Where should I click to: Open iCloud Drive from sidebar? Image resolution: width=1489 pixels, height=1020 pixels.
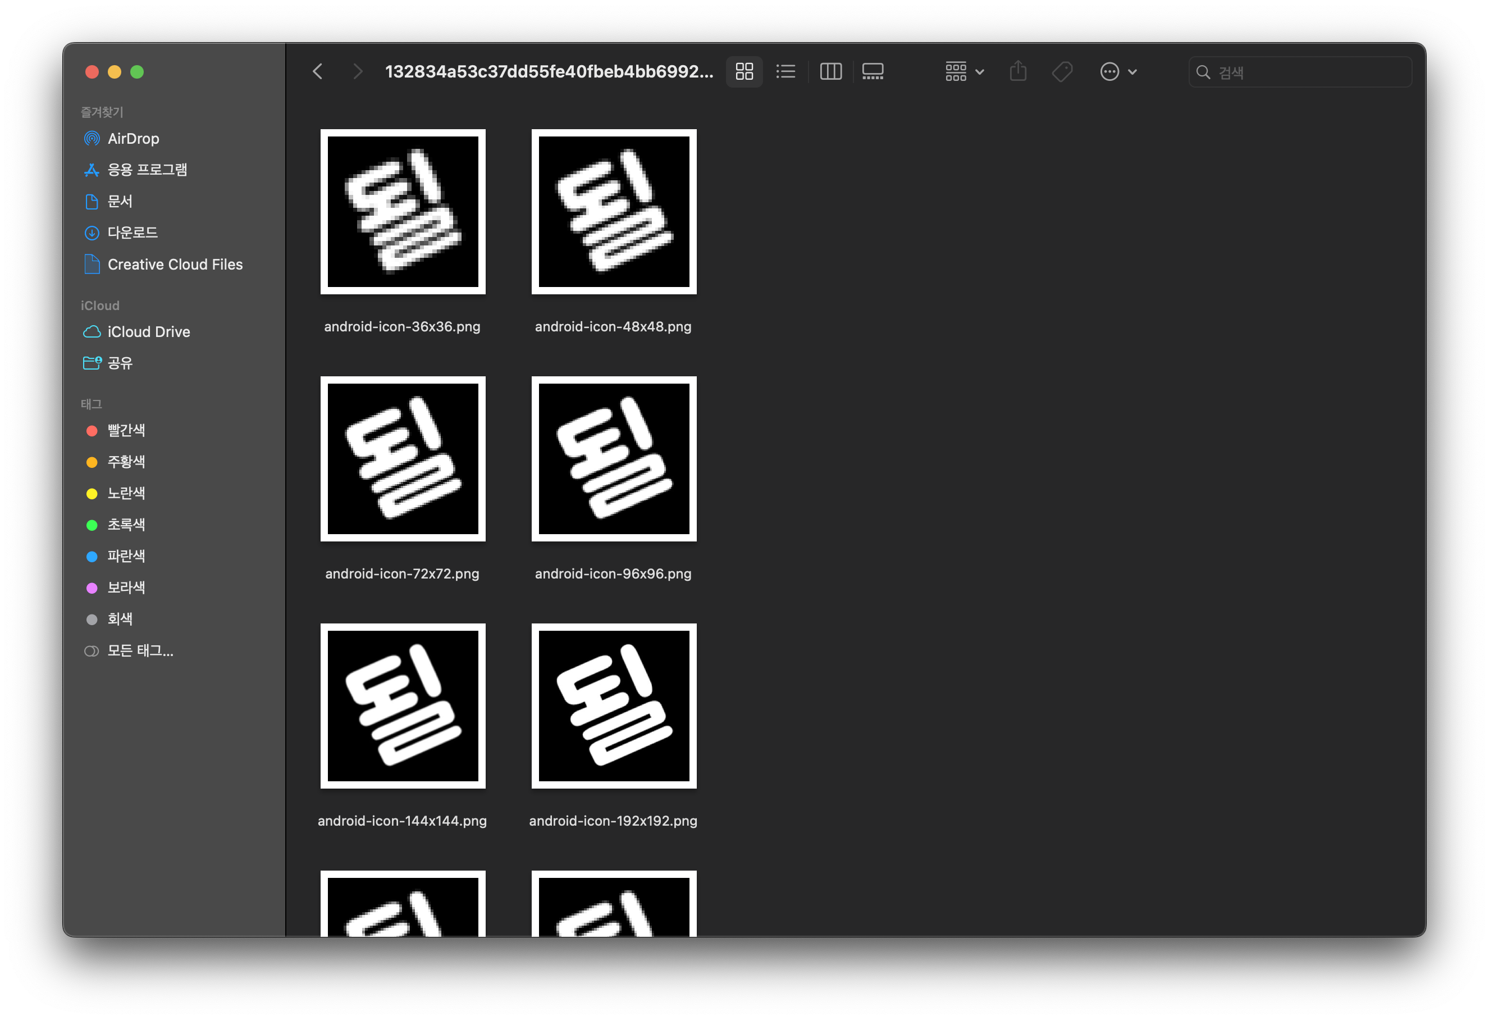click(148, 331)
